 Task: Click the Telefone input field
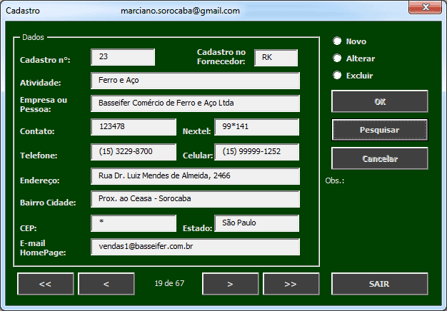tap(134, 152)
